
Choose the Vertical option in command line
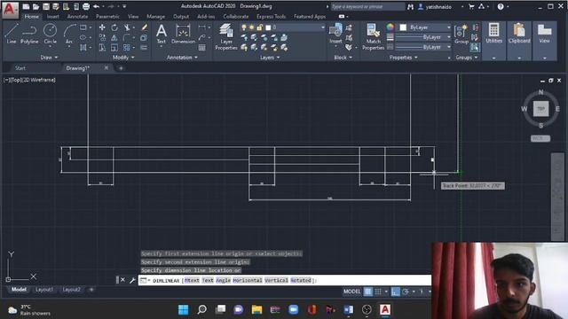point(276,280)
